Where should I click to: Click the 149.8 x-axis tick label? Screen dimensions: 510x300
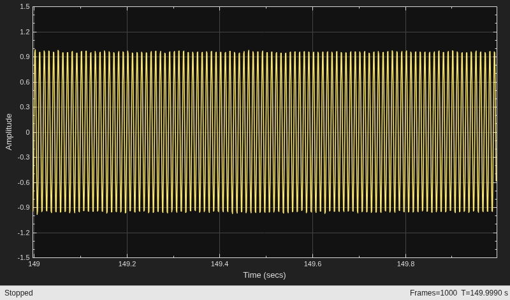[x=405, y=264]
